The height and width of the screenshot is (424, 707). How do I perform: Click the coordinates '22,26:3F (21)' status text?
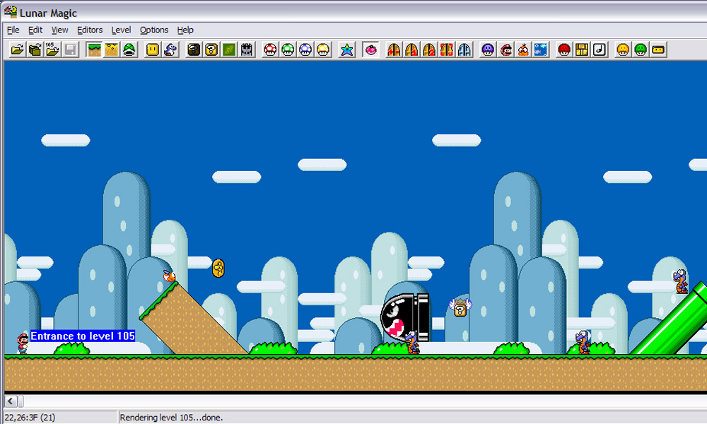(30, 418)
